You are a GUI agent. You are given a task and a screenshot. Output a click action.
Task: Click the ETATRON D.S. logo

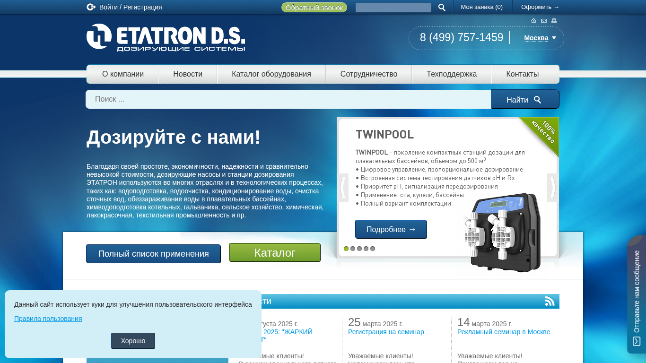[x=166, y=37]
